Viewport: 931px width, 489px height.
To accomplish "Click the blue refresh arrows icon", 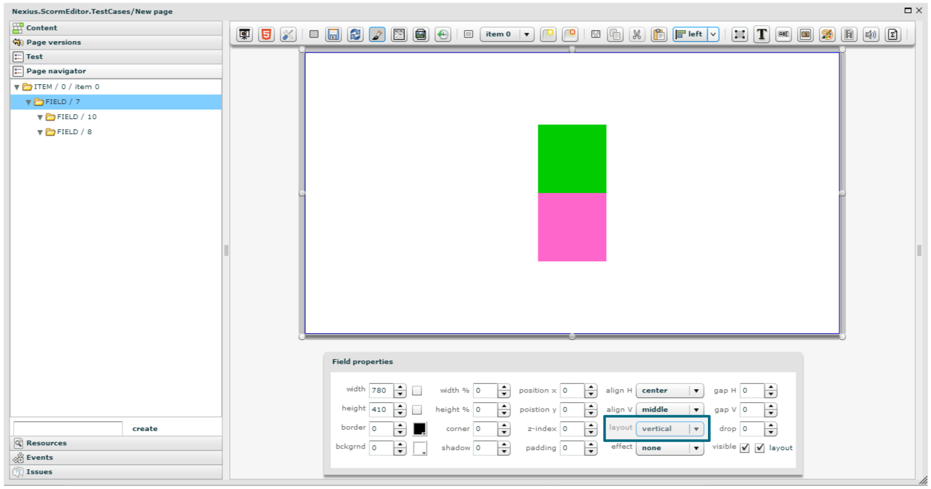I will coord(355,34).
